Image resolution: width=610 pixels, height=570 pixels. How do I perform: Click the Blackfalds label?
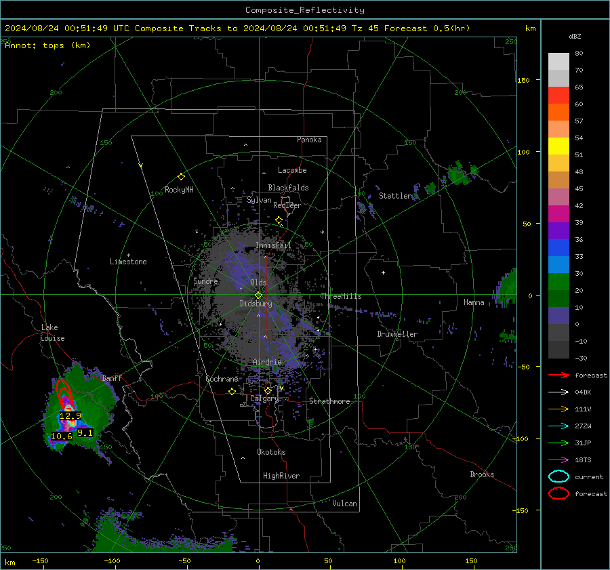pos(288,188)
